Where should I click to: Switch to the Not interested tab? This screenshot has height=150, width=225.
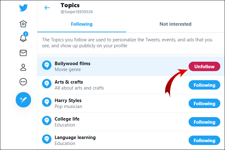(x=175, y=24)
